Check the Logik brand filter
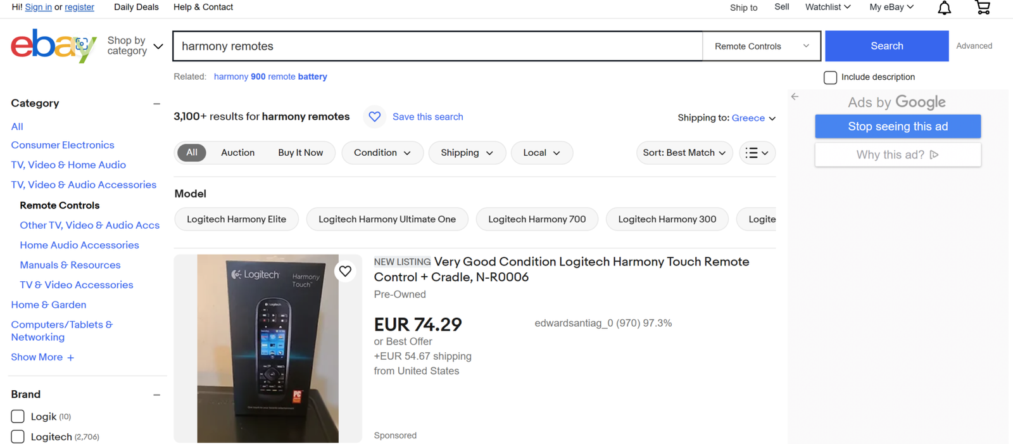 tap(18, 416)
